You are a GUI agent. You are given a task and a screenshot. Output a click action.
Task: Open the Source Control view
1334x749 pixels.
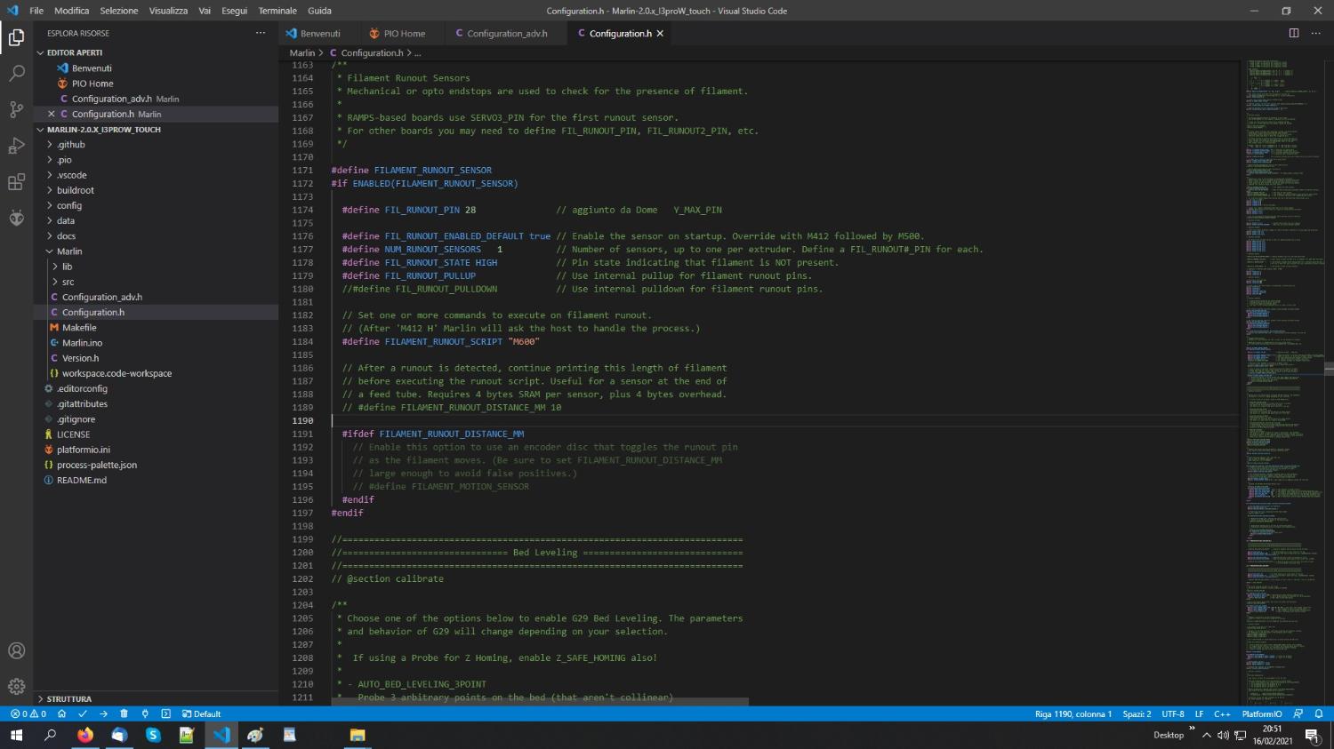tap(16, 109)
